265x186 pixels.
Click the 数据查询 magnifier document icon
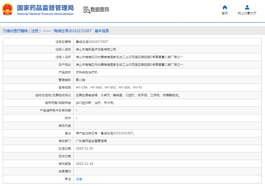[x=87, y=10]
